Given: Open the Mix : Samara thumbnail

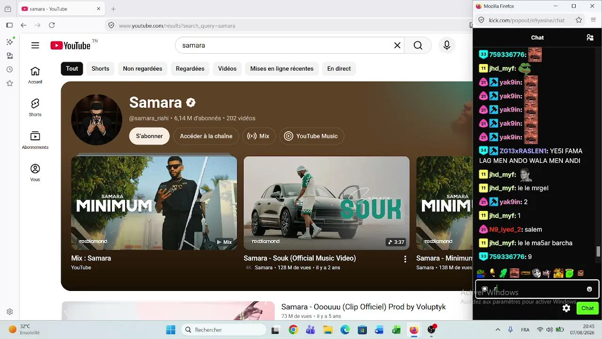Looking at the screenshot, I should coord(154,203).
